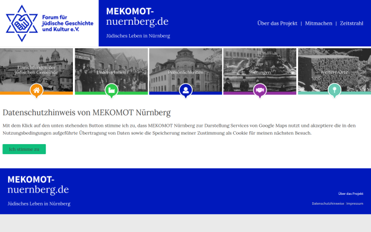Open the Zeitstrahl header link
This screenshot has height=232, width=371.
click(351, 24)
